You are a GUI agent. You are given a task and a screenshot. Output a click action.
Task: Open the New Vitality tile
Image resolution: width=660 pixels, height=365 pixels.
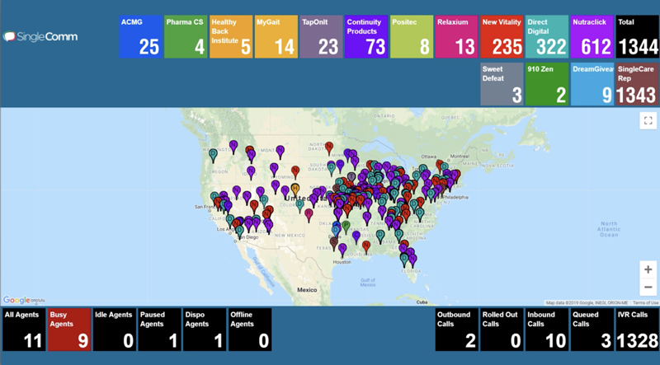click(502, 37)
